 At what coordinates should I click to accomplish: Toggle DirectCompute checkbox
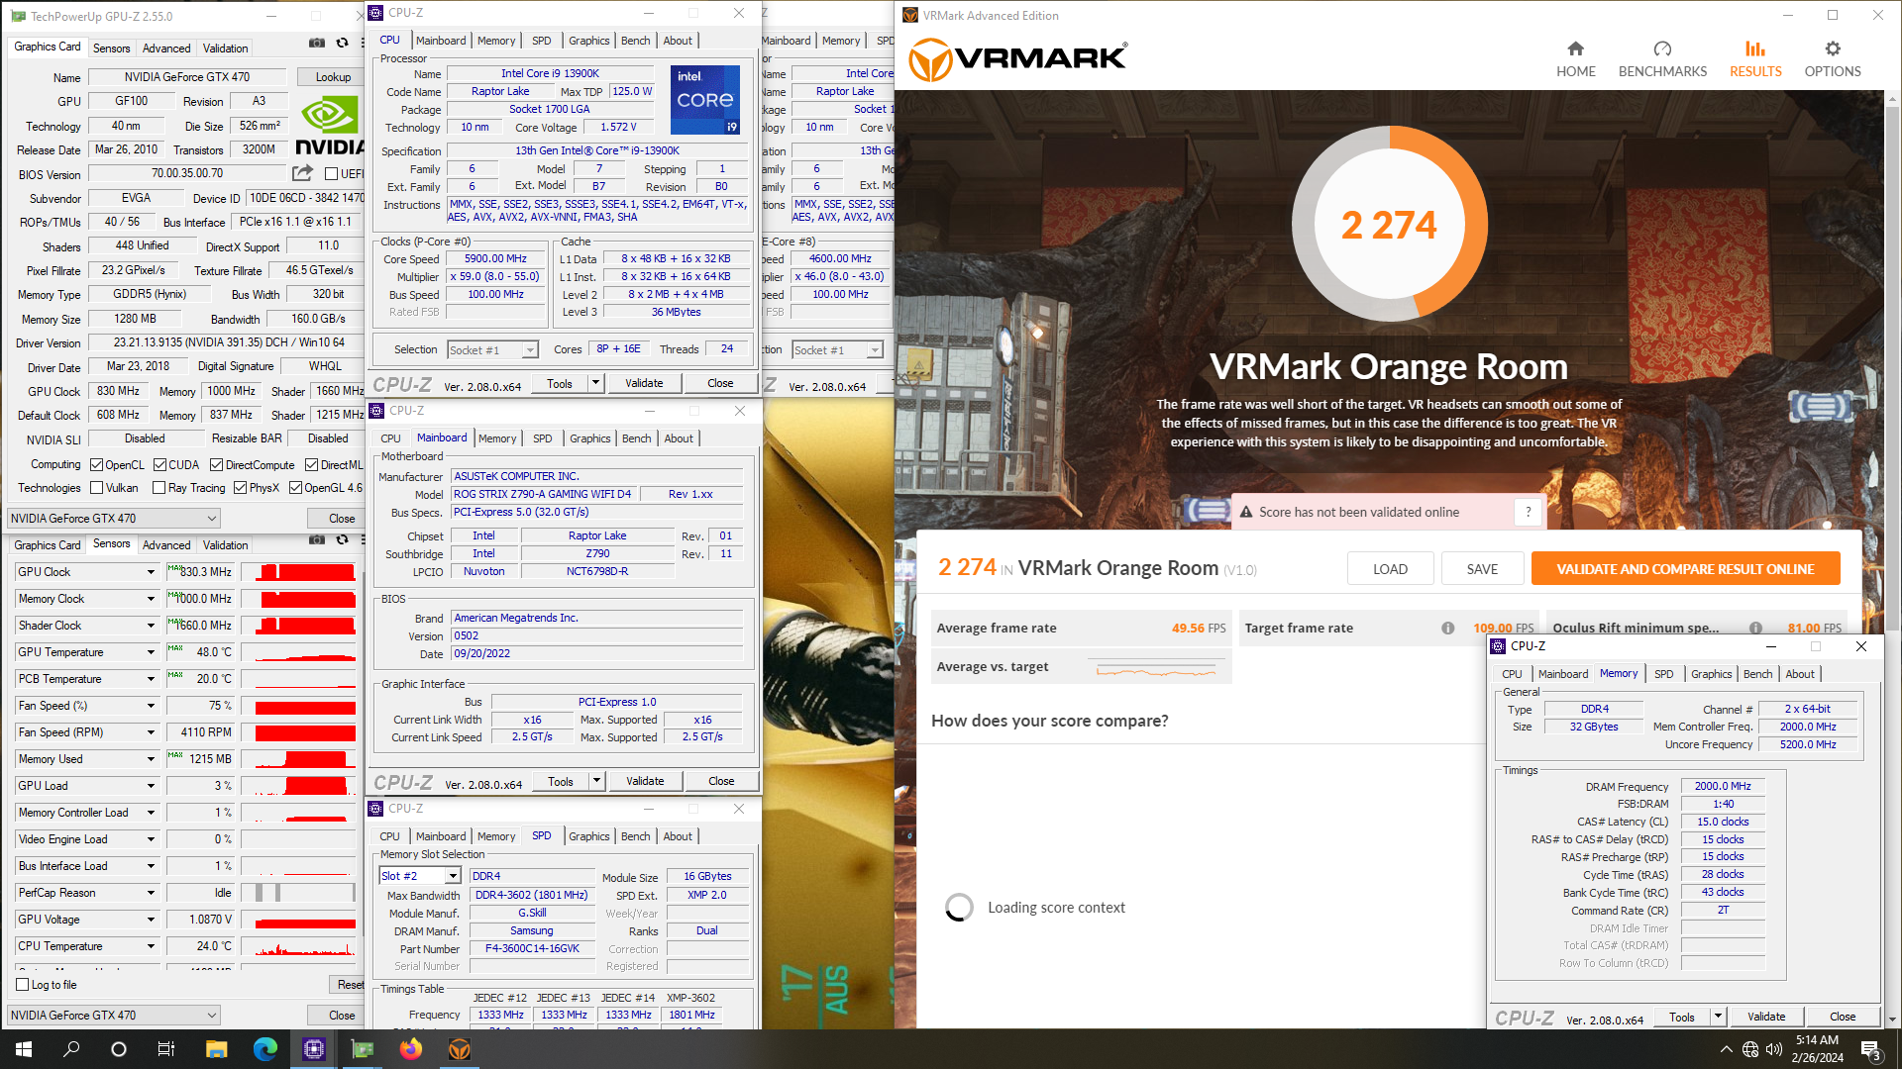(216, 464)
